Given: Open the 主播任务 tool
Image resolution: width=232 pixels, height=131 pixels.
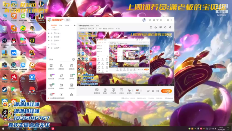Looking at the screenshot, I should click(72, 67).
